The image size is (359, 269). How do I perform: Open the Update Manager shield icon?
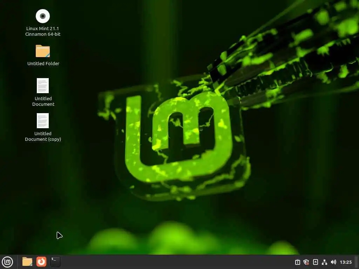click(306, 262)
